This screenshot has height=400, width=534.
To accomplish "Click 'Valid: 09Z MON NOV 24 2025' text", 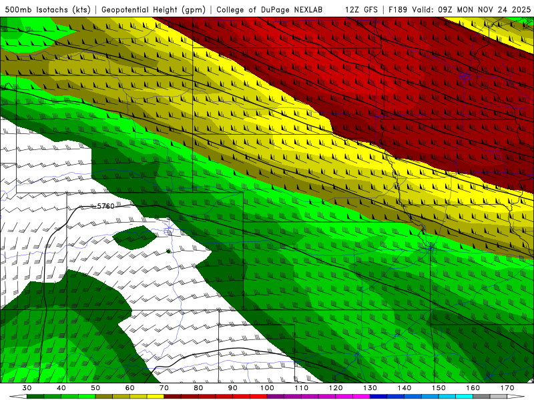I will pos(471,10).
